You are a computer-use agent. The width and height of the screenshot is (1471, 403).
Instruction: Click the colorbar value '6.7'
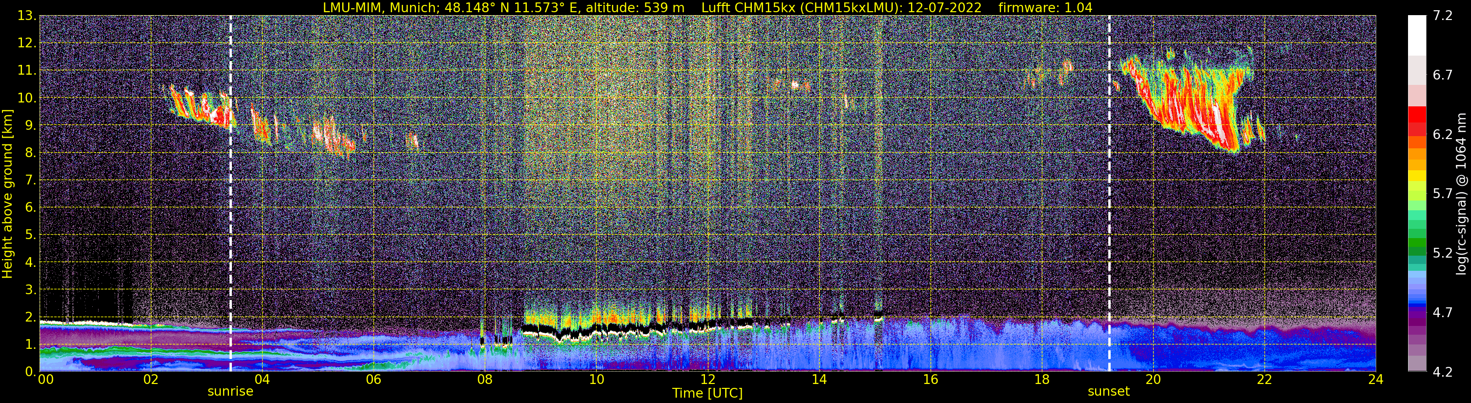pyautogui.click(x=1443, y=75)
